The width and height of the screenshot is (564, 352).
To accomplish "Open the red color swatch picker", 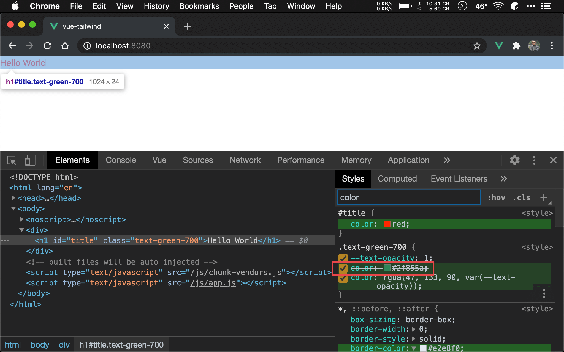I will point(387,224).
